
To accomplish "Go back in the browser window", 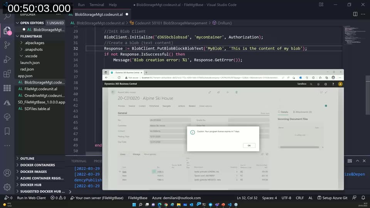I will pos(106,77).
